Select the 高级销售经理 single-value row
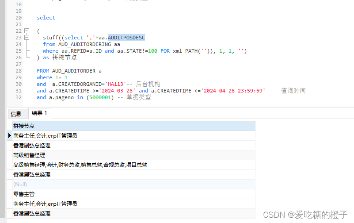 point(133,155)
